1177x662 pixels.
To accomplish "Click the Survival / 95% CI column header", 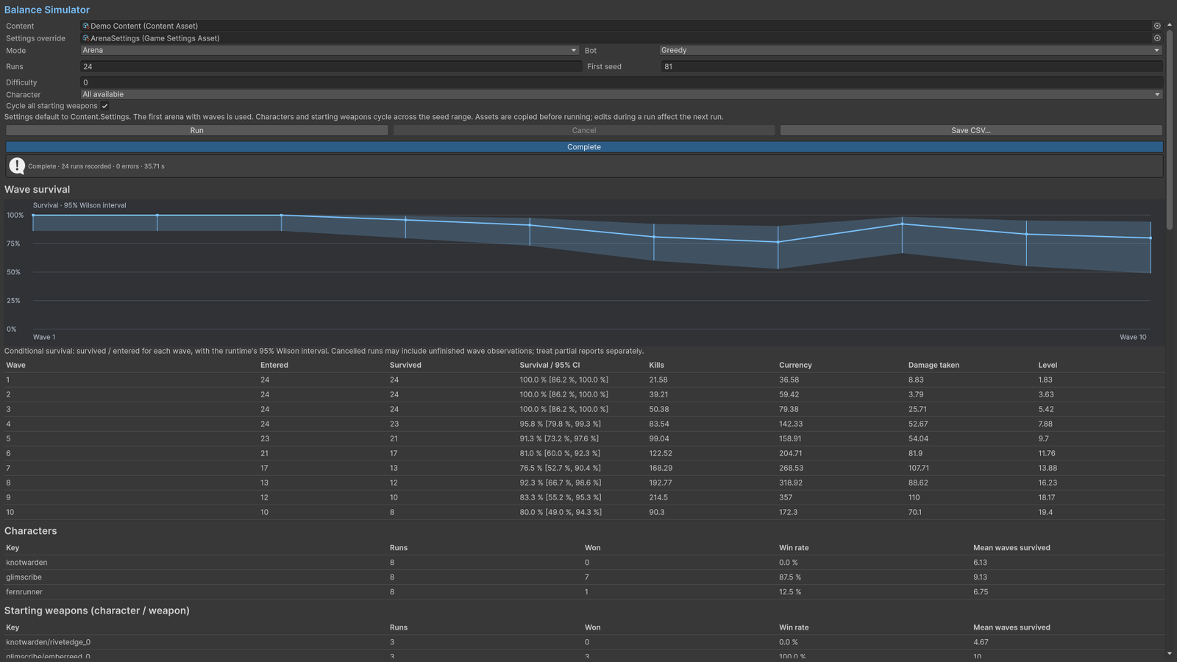I will point(550,365).
